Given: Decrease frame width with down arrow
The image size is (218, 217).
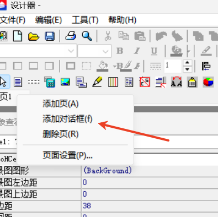Looking at the screenshot, I should coord(187,69).
